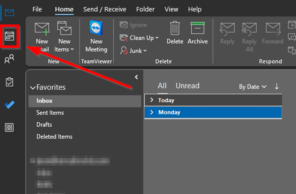Open the By Date sort dropdown
This screenshot has width=296, height=194.
pyautogui.click(x=253, y=87)
